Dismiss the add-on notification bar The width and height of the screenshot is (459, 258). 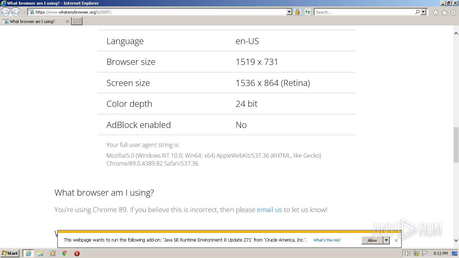pyautogui.click(x=396, y=240)
